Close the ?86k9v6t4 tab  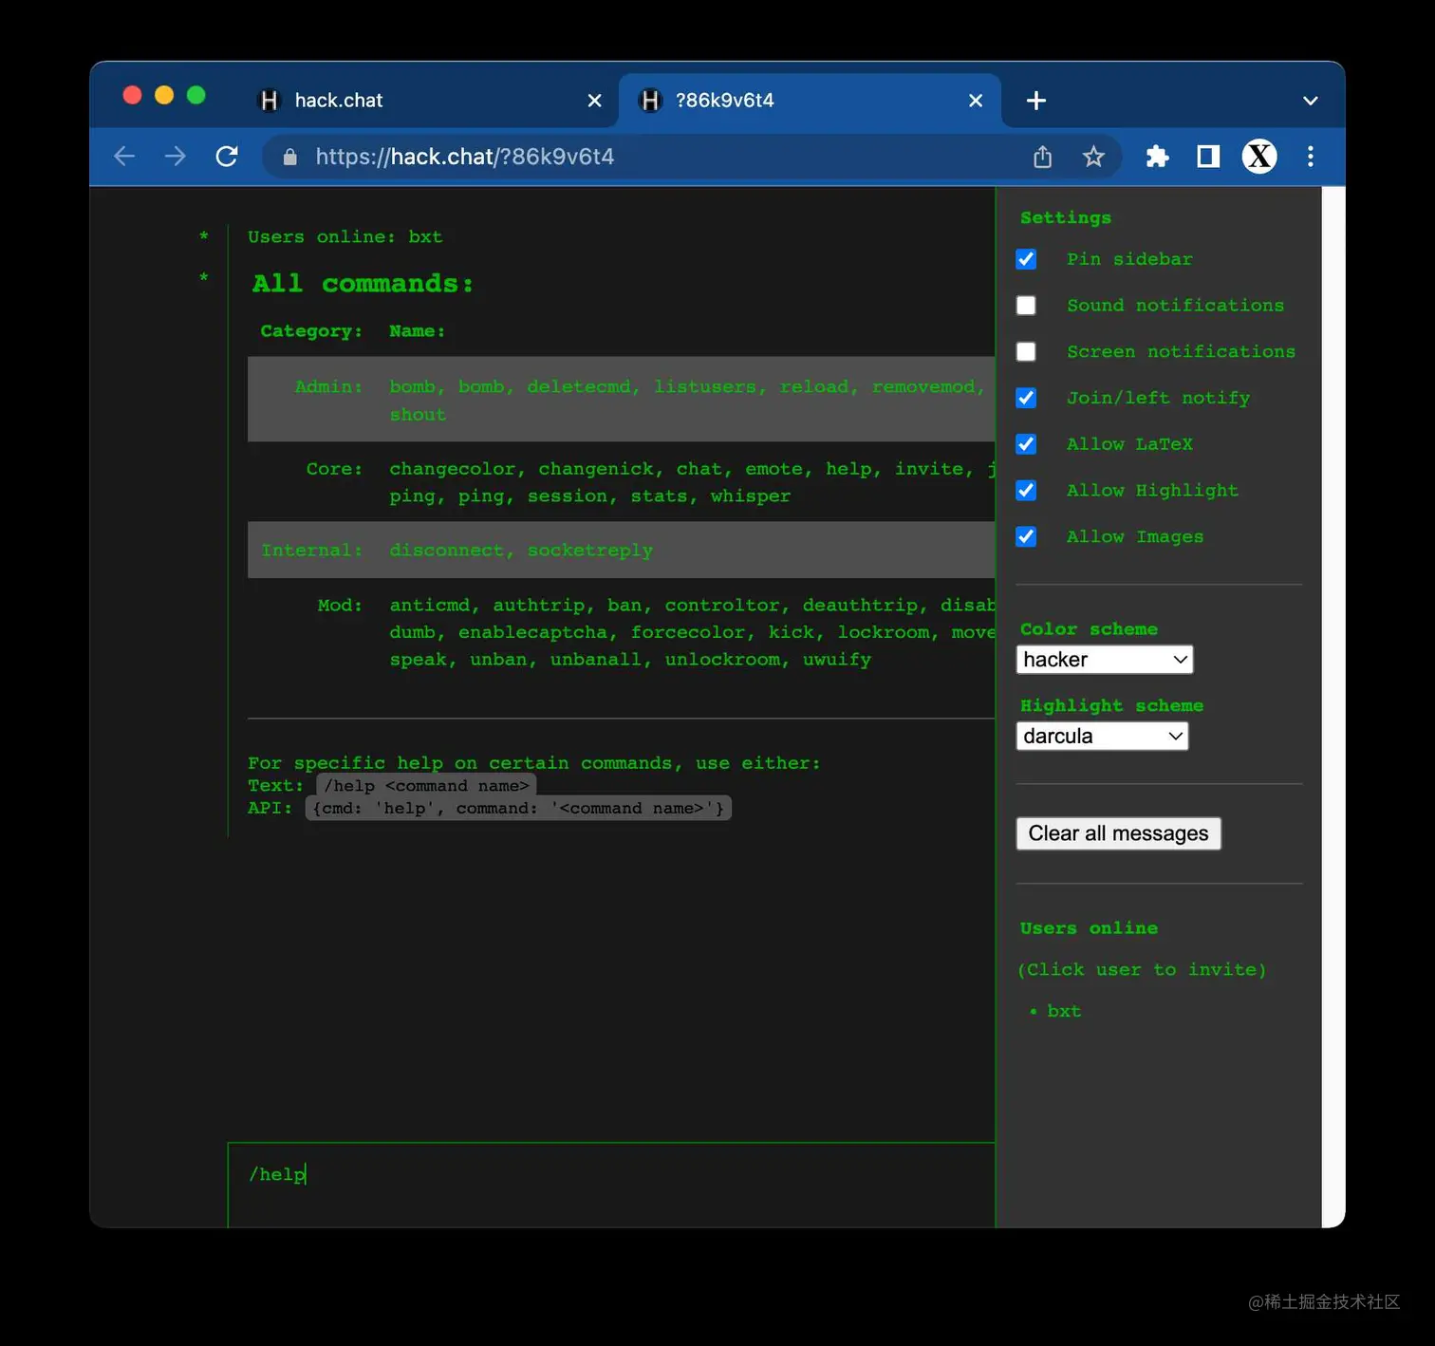click(x=976, y=101)
